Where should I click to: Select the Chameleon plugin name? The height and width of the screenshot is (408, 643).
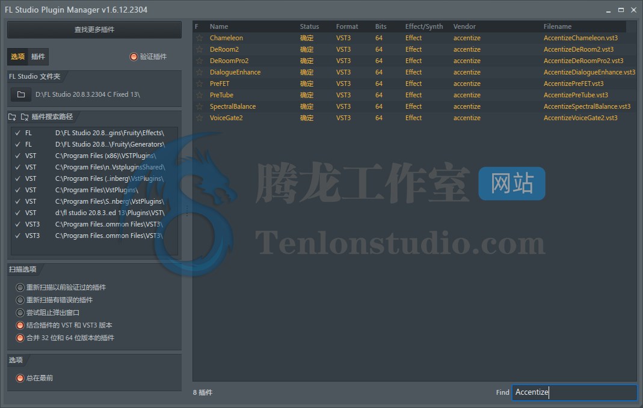tap(226, 38)
